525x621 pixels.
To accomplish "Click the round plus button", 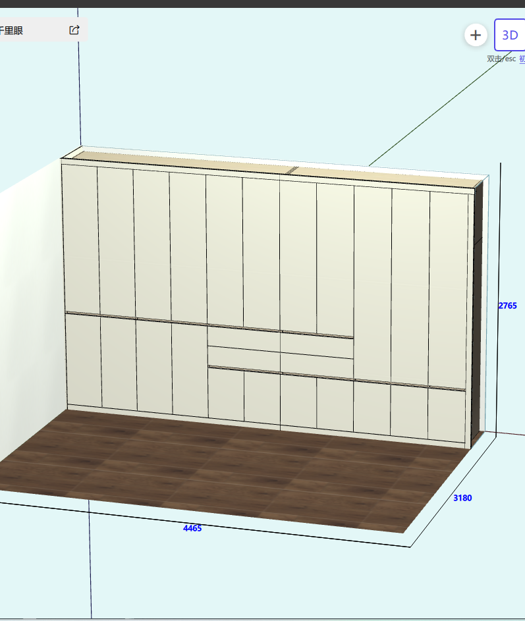I will [476, 35].
